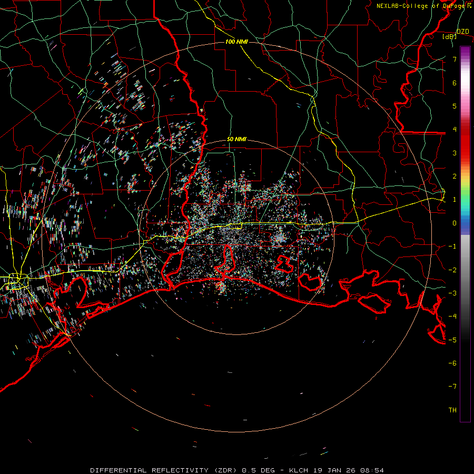The height and width of the screenshot is (474, 474).
Task: Click the "[dB]" unit label
Action: [450, 37]
